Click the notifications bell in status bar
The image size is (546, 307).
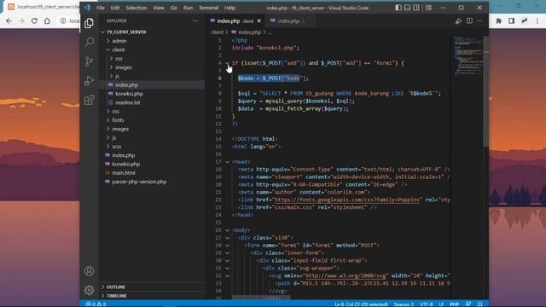click(x=479, y=304)
